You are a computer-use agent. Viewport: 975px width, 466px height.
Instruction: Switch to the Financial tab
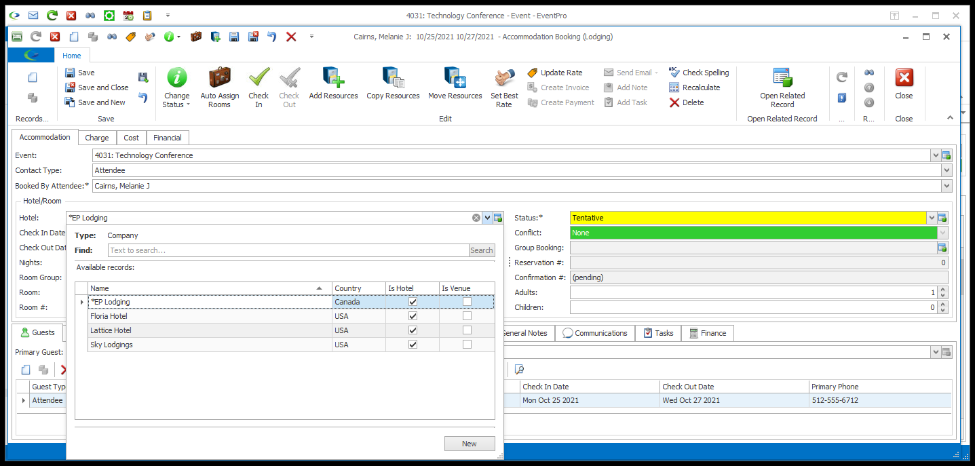click(x=168, y=138)
